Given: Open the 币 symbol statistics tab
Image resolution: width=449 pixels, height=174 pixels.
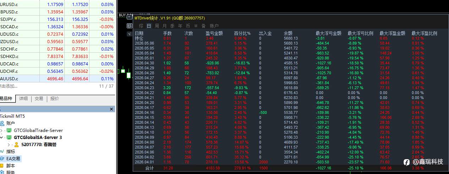Looking at the screenshot, I should tap(188, 26).
